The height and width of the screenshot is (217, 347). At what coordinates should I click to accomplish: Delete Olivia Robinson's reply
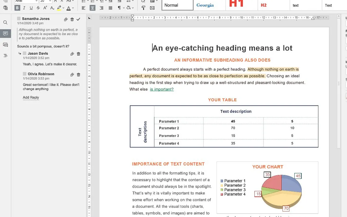pos(79,75)
